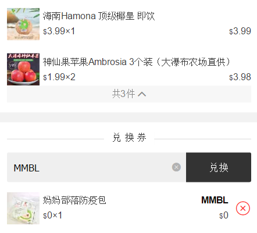Click the chevron arrow beside 共3件
257x233 pixels.
point(142,94)
